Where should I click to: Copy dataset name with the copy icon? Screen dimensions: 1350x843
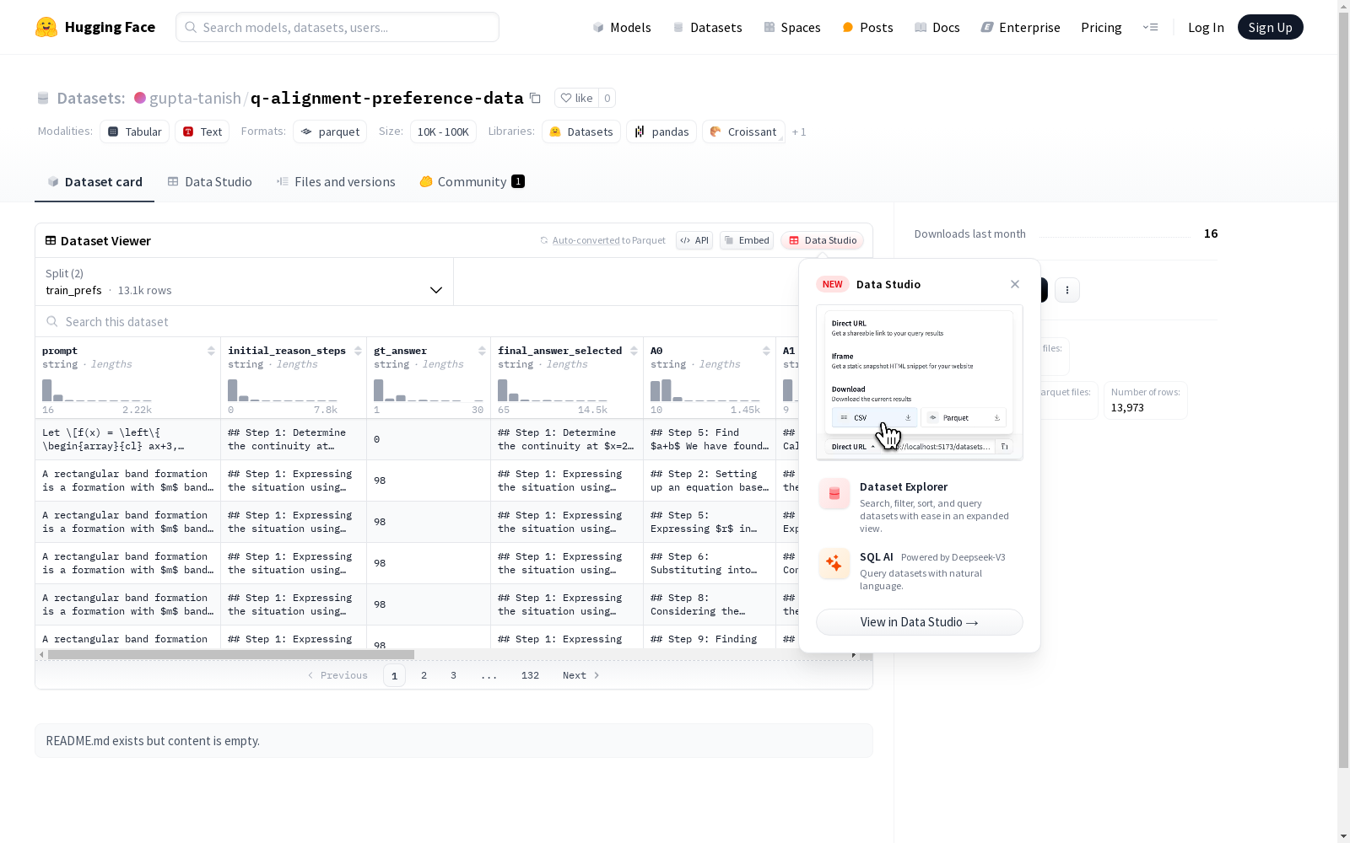(x=535, y=98)
